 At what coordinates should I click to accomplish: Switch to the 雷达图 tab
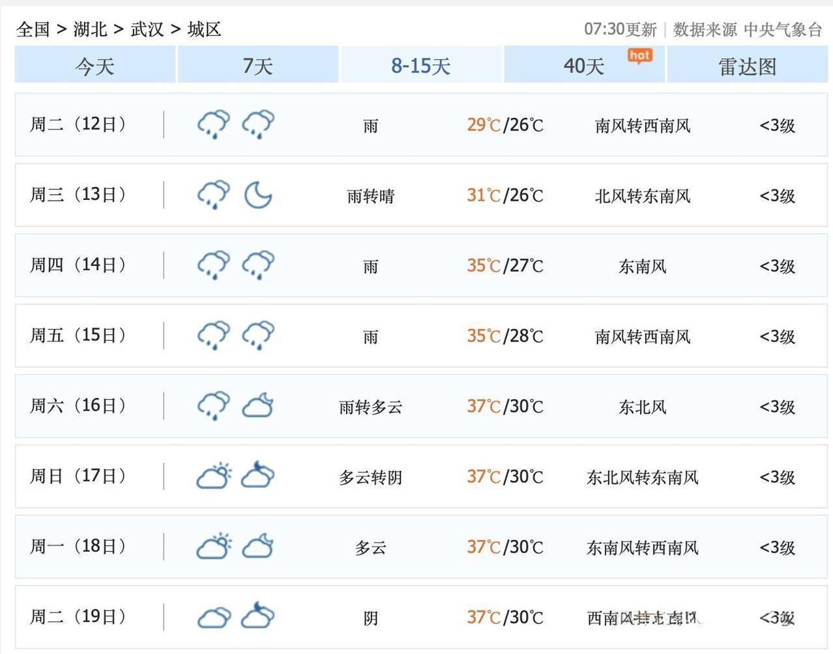pos(748,66)
